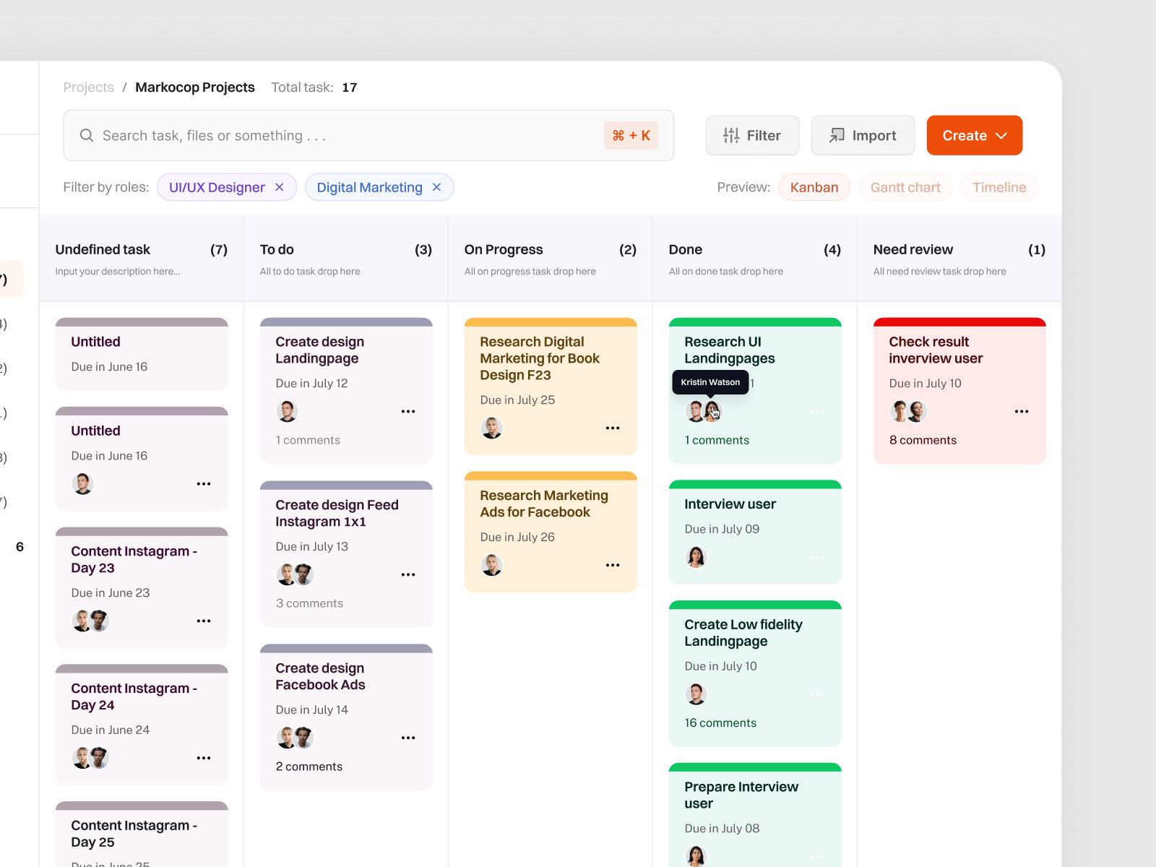Viewport: 1156px width, 867px height.
Task: Open the Create dropdown menu
Action: pos(974,135)
